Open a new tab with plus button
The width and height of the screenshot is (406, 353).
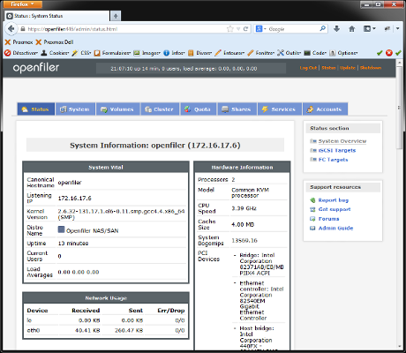[116, 16]
